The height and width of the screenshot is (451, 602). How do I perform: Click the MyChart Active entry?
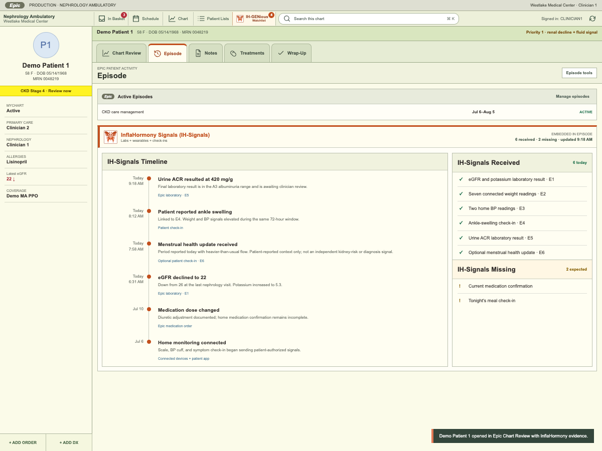pyautogui.click(x=46, y=108)
